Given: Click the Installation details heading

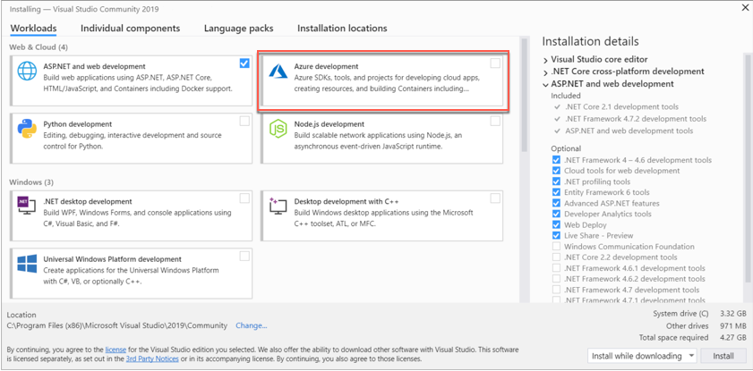Looking at the screenshot, I should coord(590,41).
